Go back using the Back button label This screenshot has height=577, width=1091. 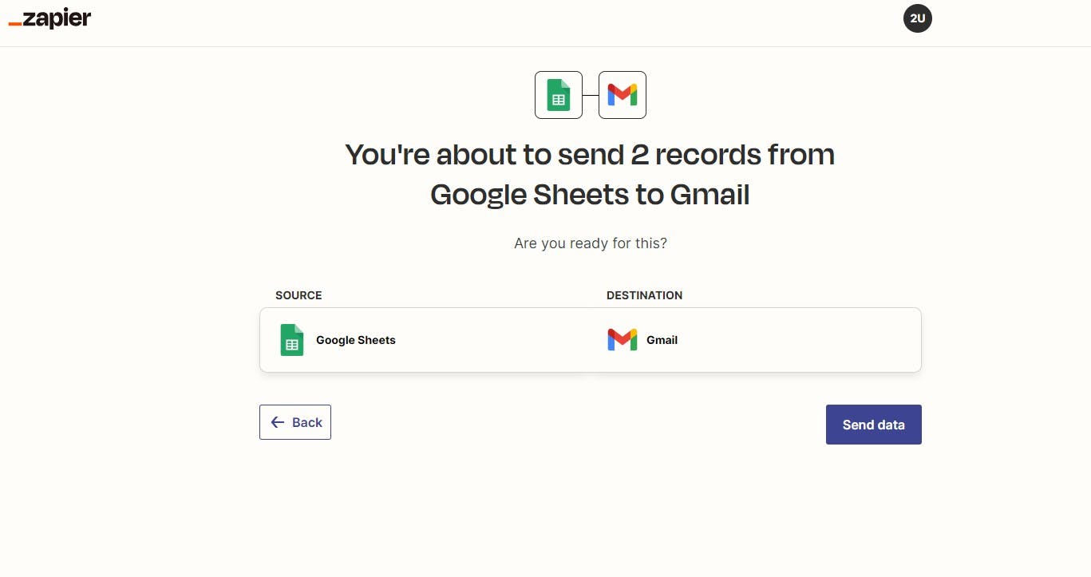(307, 422)
